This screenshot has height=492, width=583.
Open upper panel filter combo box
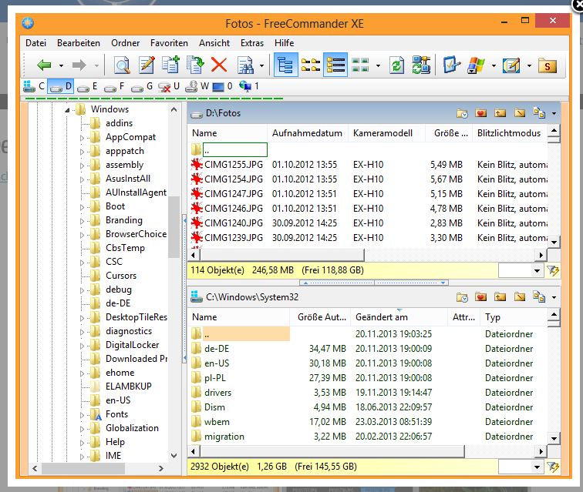[x=521, y=271]
